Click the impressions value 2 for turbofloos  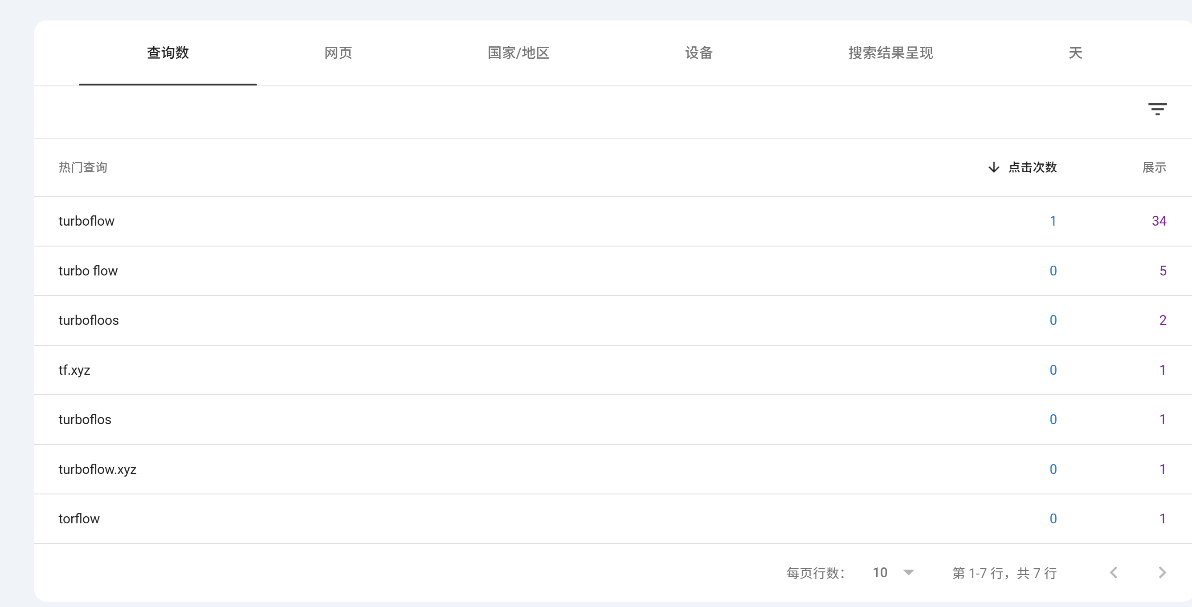pyautogui.click(x=1163, y=320)
